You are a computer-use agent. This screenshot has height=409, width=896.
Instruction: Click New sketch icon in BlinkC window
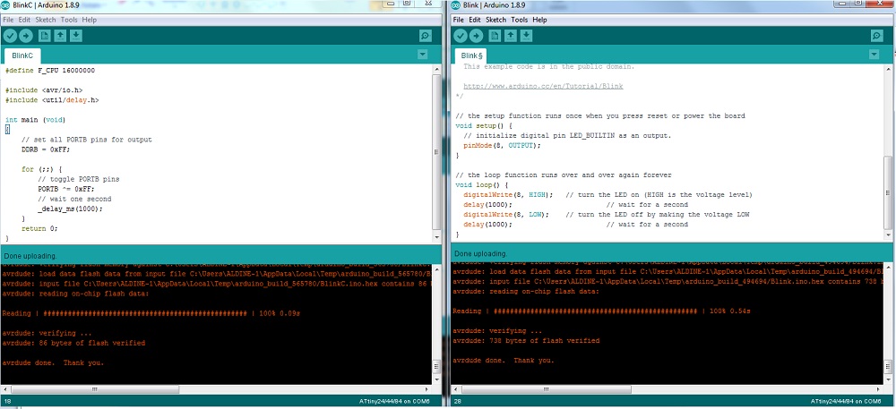tap(45, 36)
